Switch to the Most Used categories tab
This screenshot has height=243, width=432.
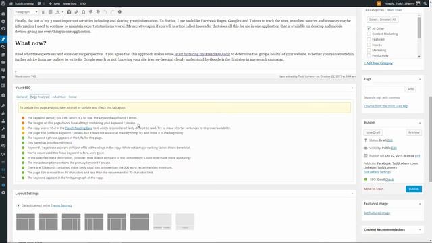(395, 10)
